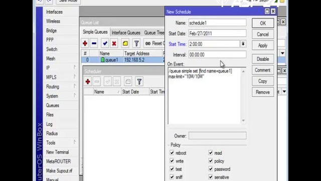The width and height of the screenshot is (321, 181).
Task: Open Files from the sidebar menu
Action: (x=50, y=115)
